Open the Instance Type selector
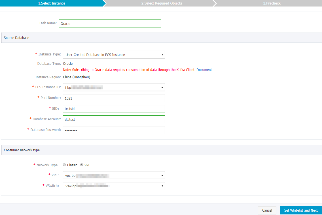Screen dimensions: 322x215 tap(113, 54)
